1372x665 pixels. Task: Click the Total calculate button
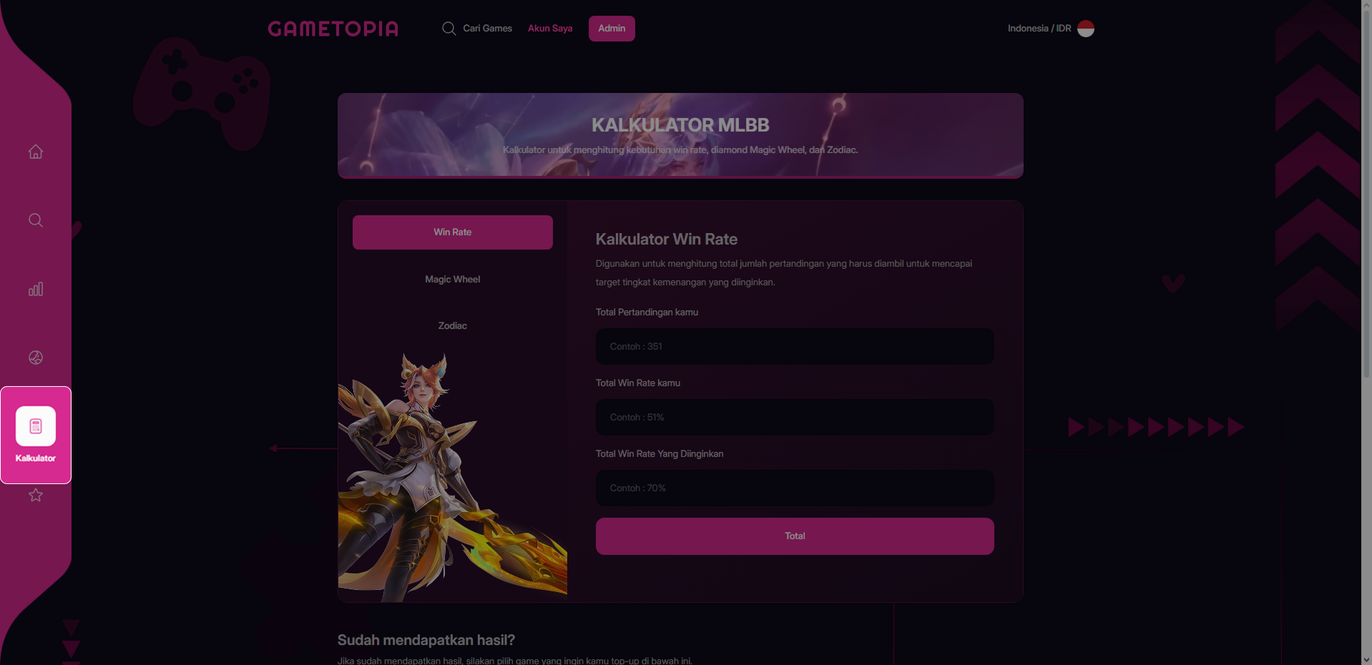click(x=795, y=536)
